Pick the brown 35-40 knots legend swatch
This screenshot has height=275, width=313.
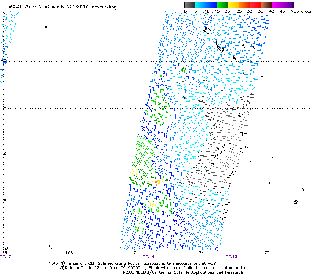click(266, 5)
